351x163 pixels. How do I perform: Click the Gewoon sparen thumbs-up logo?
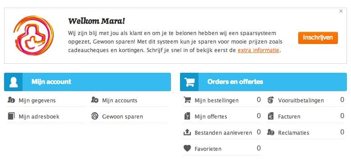[33, 35]
